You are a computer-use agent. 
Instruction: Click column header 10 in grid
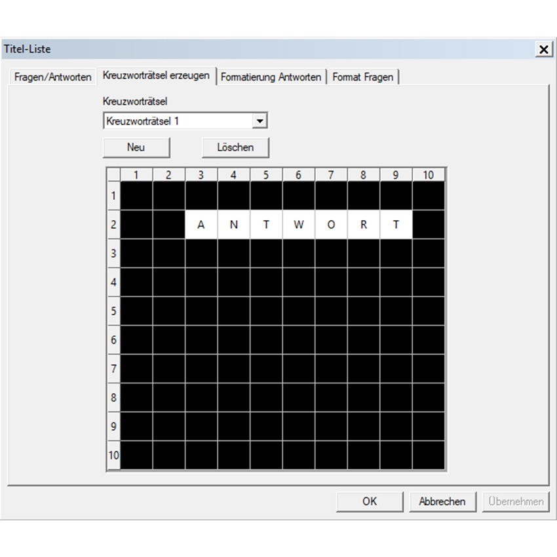pos(428,175)
